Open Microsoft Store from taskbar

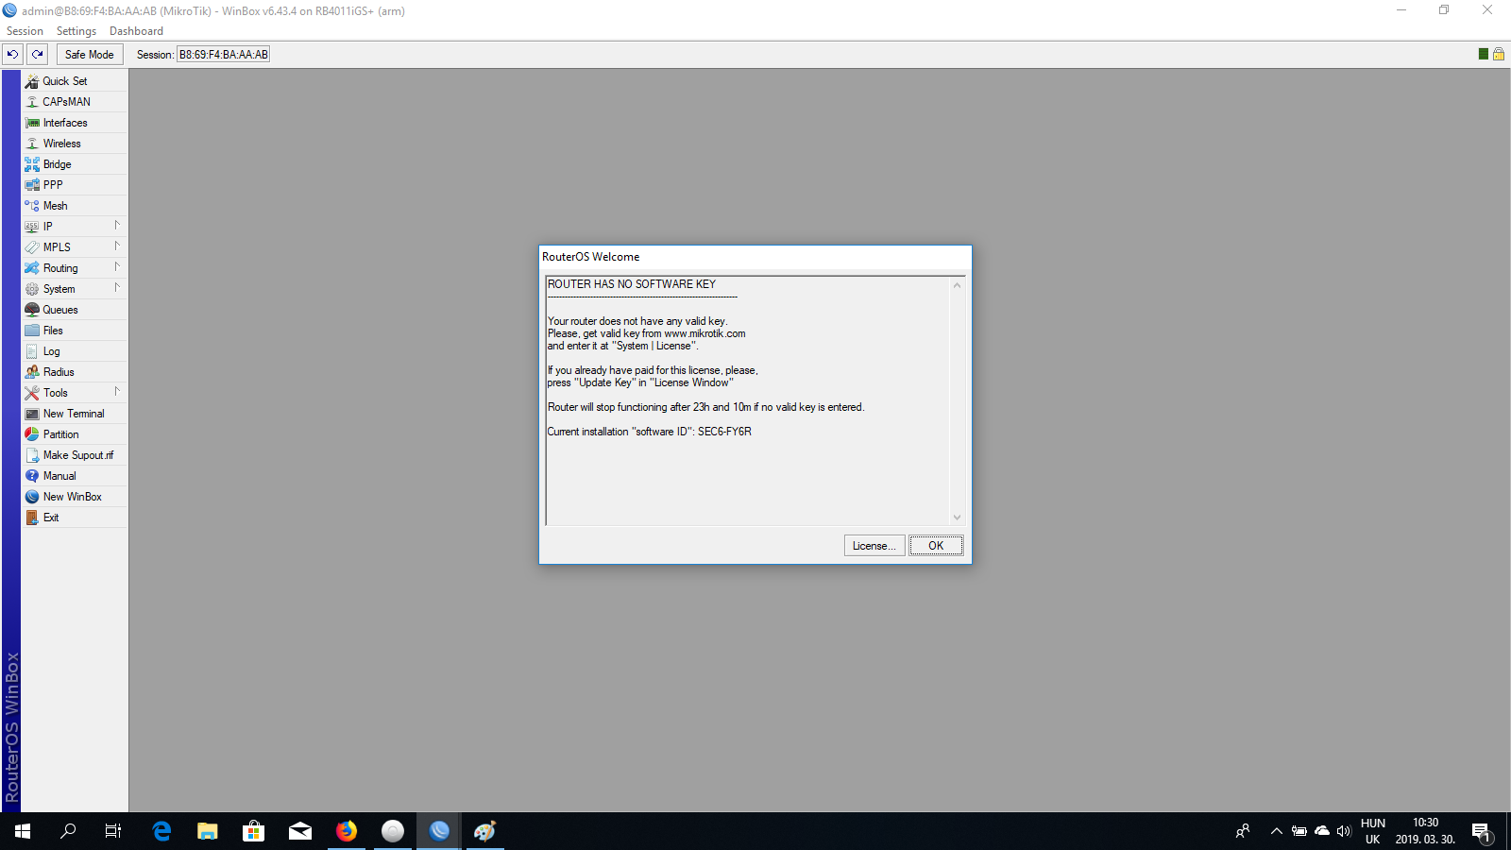[x=254, y=831]
